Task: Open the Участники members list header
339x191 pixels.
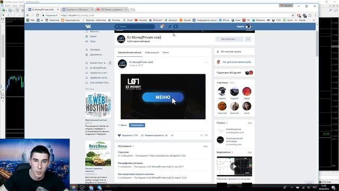Action: click(226, 83)
